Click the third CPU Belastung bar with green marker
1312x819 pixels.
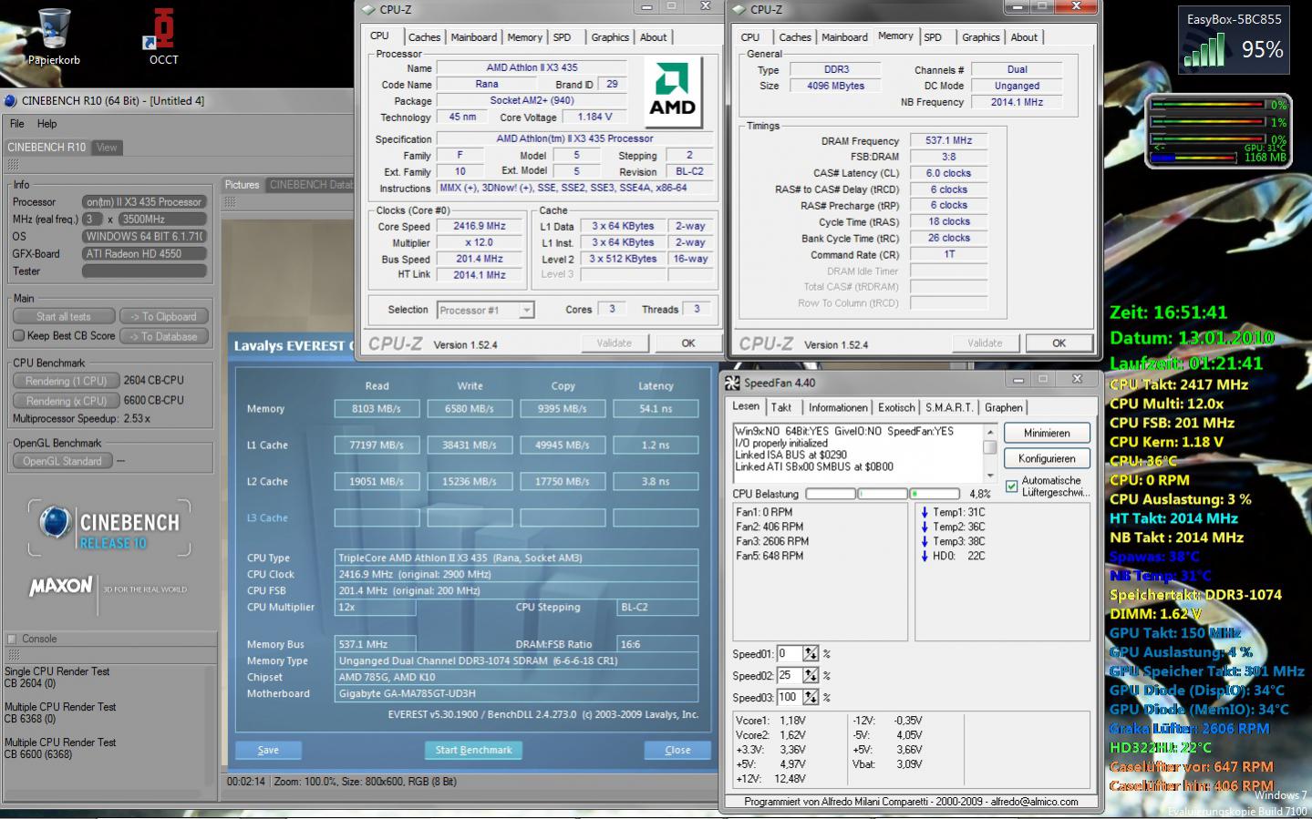click(x=935, y=494)
